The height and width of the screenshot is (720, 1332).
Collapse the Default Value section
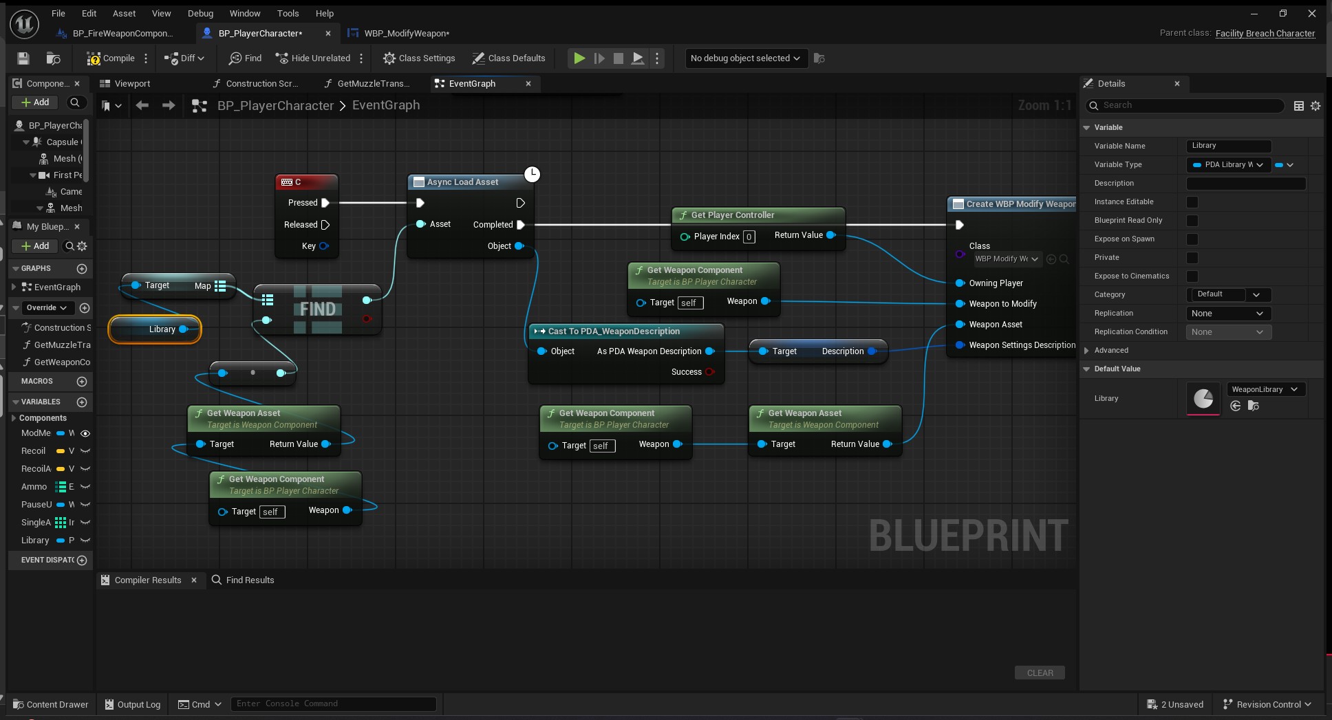(1086, 369)
